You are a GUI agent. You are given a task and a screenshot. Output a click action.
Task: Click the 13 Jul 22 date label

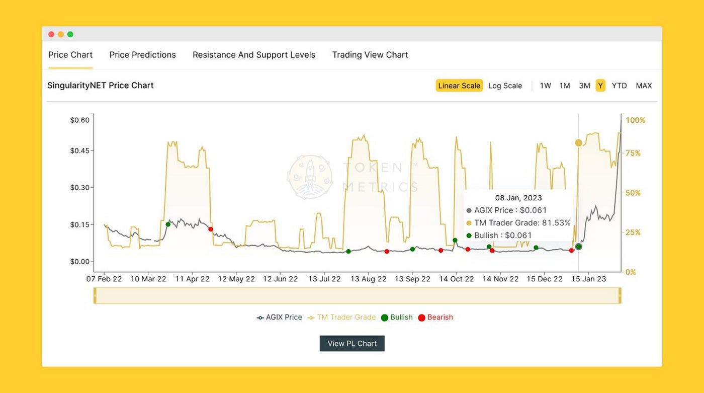325,279
